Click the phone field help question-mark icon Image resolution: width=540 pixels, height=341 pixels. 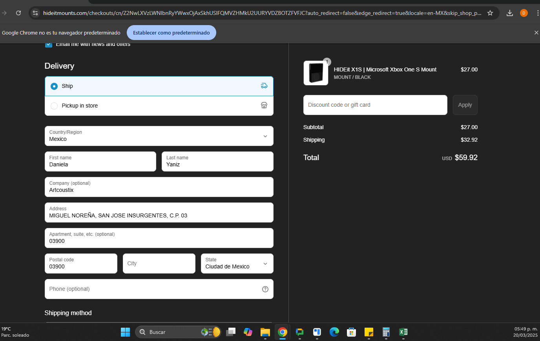(x=265, y=289)
